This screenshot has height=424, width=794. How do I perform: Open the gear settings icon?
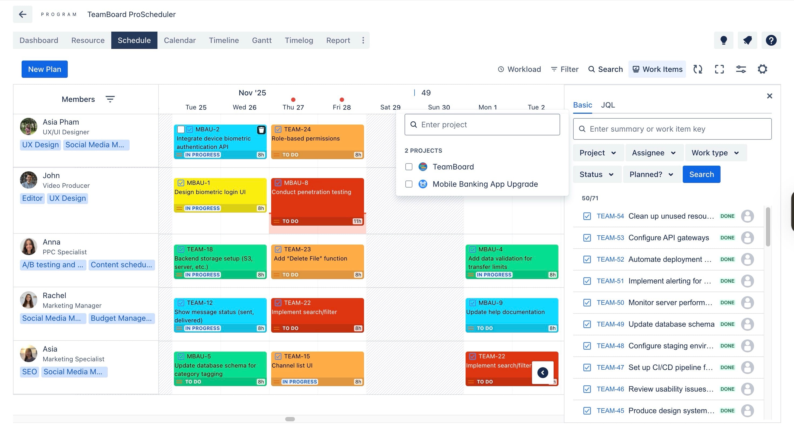pyautogui.click(x=762, y=69)
